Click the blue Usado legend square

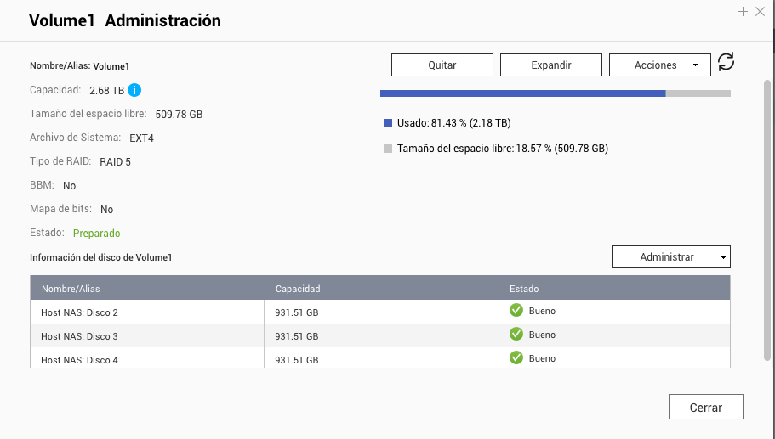[388, 123]
